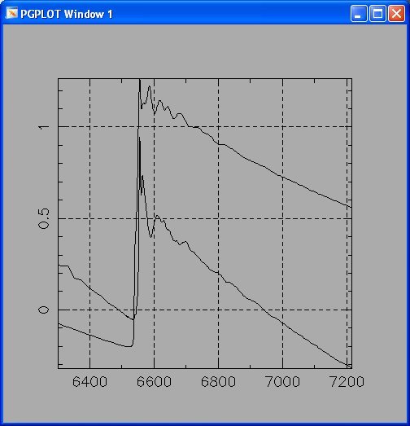Click the PGPLOT window icon in title bar
Screen dimensions: 410x426
(x=11, y=13)
